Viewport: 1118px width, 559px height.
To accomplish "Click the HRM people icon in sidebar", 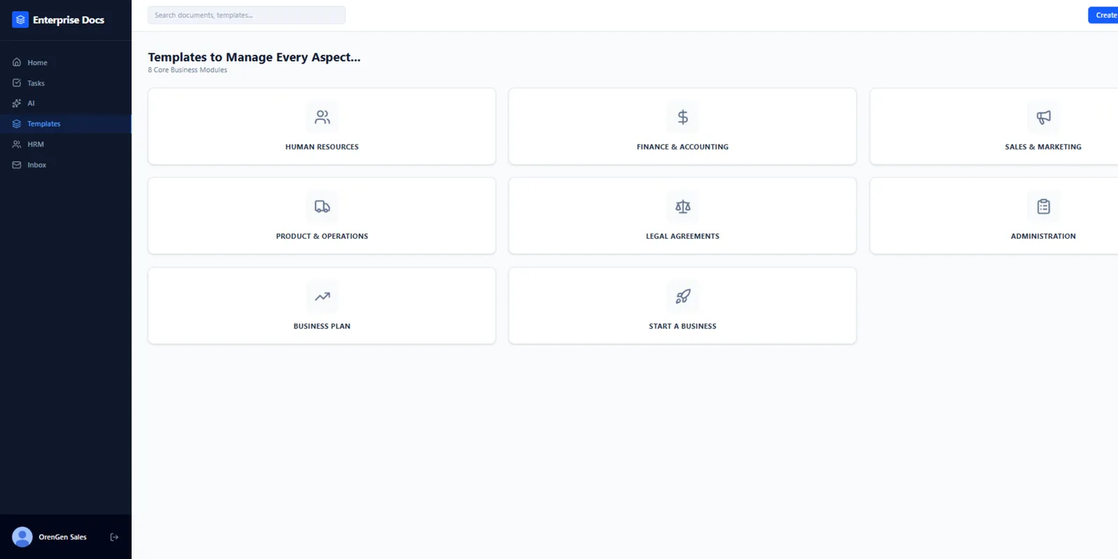I will point(17,144).
